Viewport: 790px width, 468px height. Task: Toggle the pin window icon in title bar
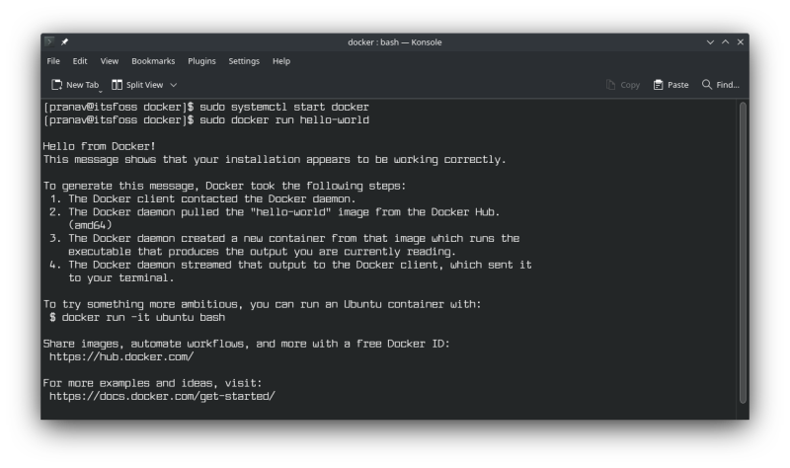point(65,41)
